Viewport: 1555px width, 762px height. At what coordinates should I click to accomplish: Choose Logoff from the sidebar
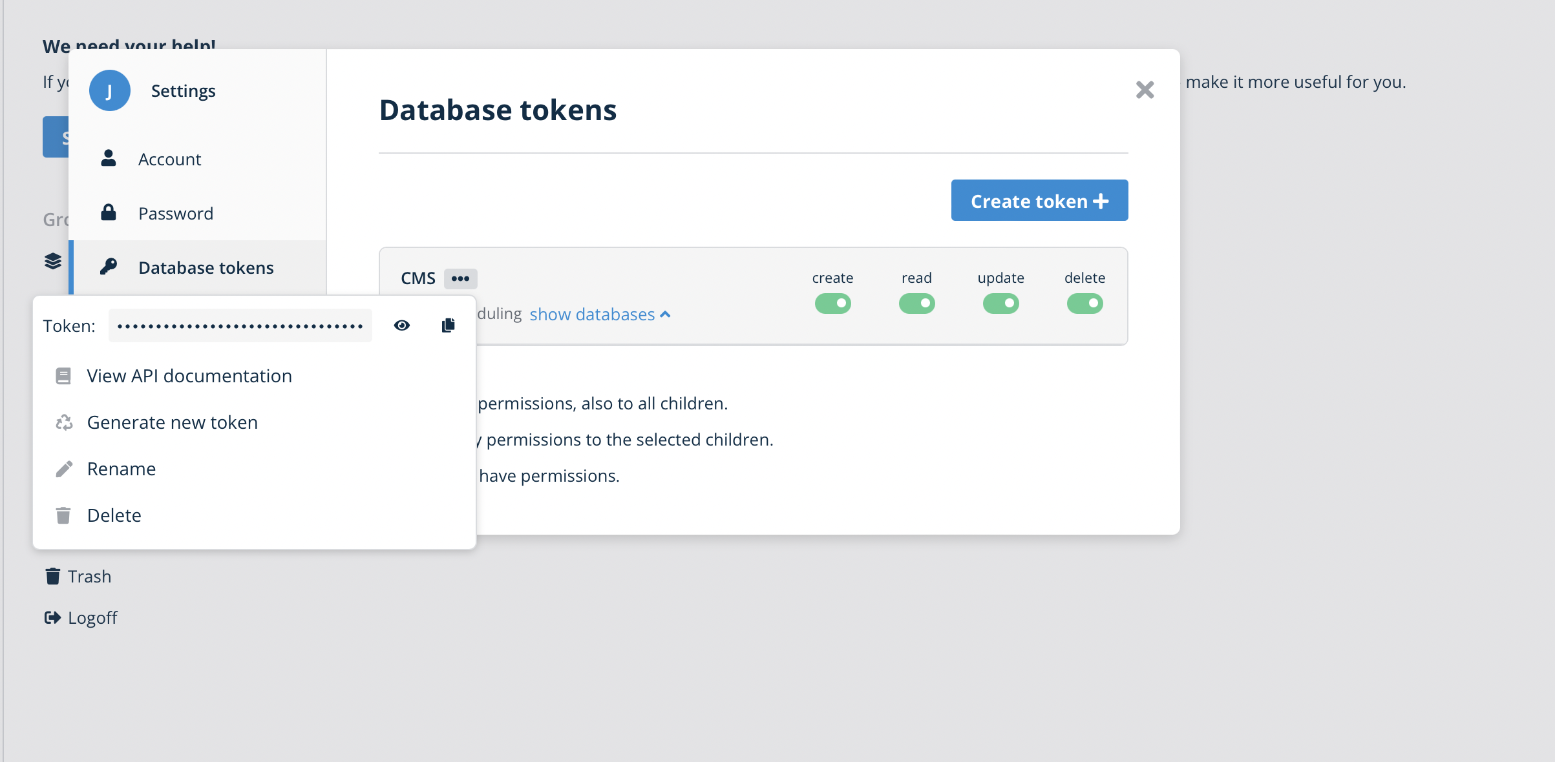coord(80,617)
